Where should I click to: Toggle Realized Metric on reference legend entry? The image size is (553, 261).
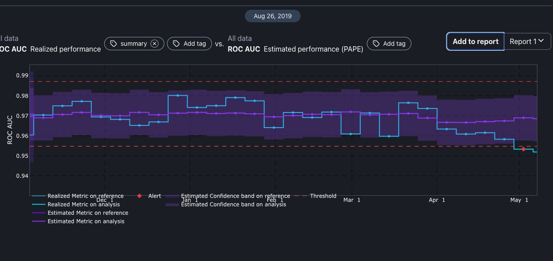pos(85,196)
